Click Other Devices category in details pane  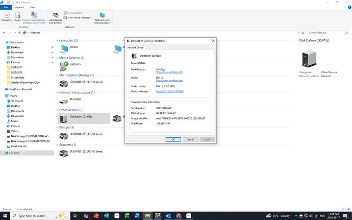click(329, 72)
